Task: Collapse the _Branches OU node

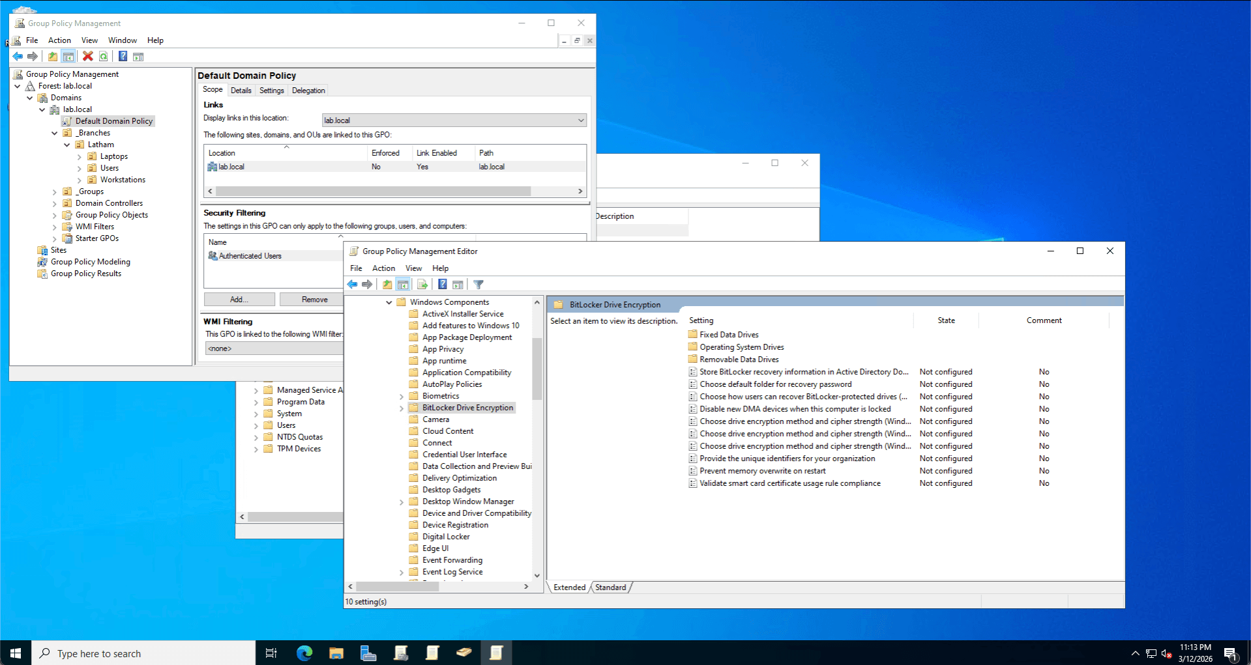Action: (x=54, y=133)
